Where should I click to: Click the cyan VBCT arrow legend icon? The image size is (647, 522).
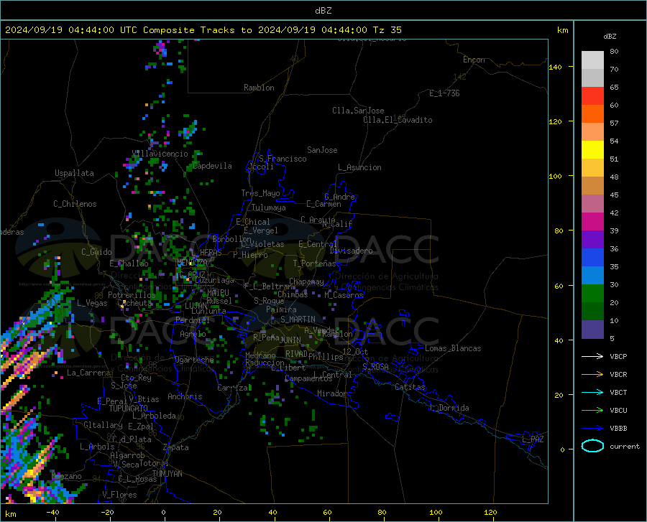click(x=592, y=392)
